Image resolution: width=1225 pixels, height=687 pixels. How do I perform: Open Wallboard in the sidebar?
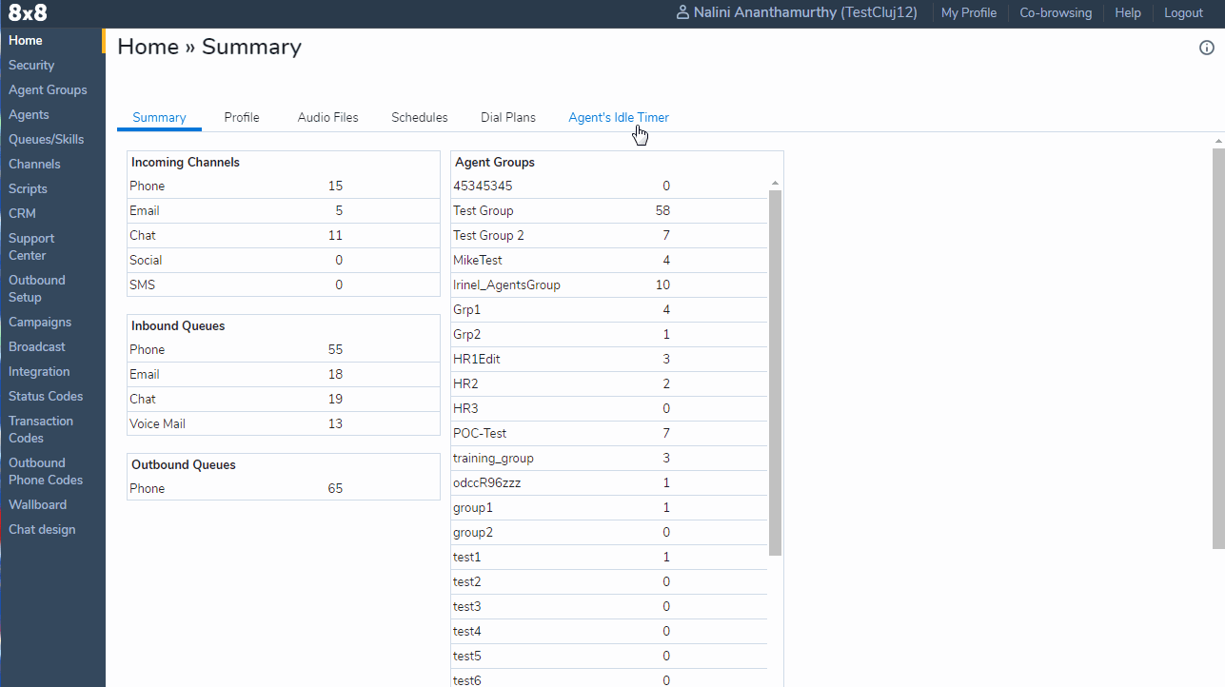tap(38, 504)
